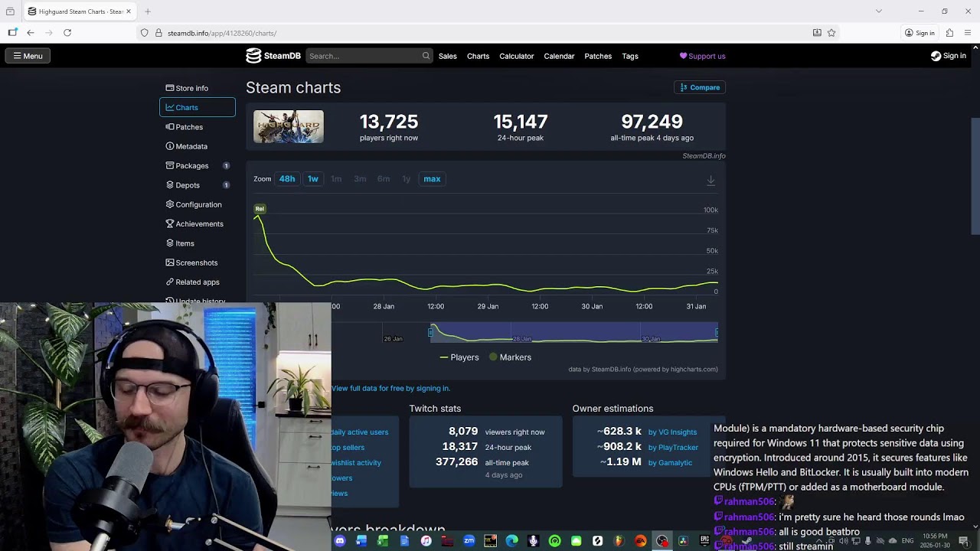Click the Highguard game thumbnail image
Screen dimensions: 980x551
[x=289, y=127]
